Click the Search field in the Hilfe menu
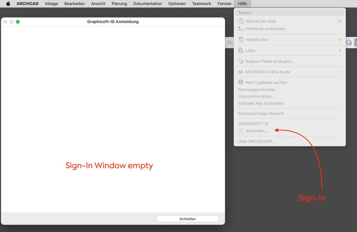357x232 pixels. click(290, 12)
